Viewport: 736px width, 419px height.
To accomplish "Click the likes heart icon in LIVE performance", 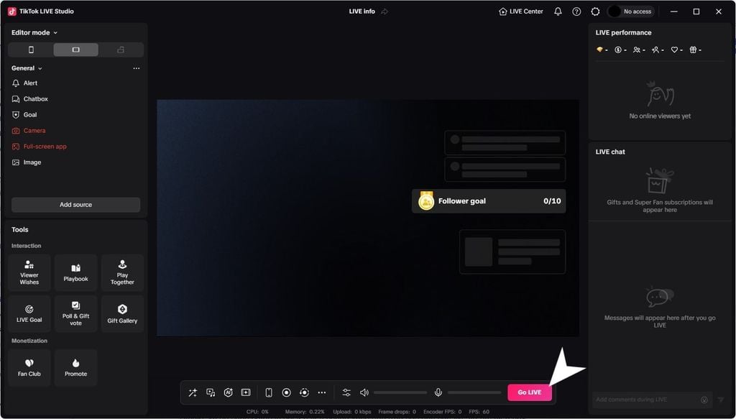I will [x=674, y=50].
